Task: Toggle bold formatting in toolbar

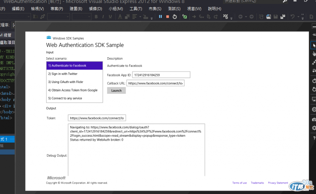Action: click(x=96, y=17)
